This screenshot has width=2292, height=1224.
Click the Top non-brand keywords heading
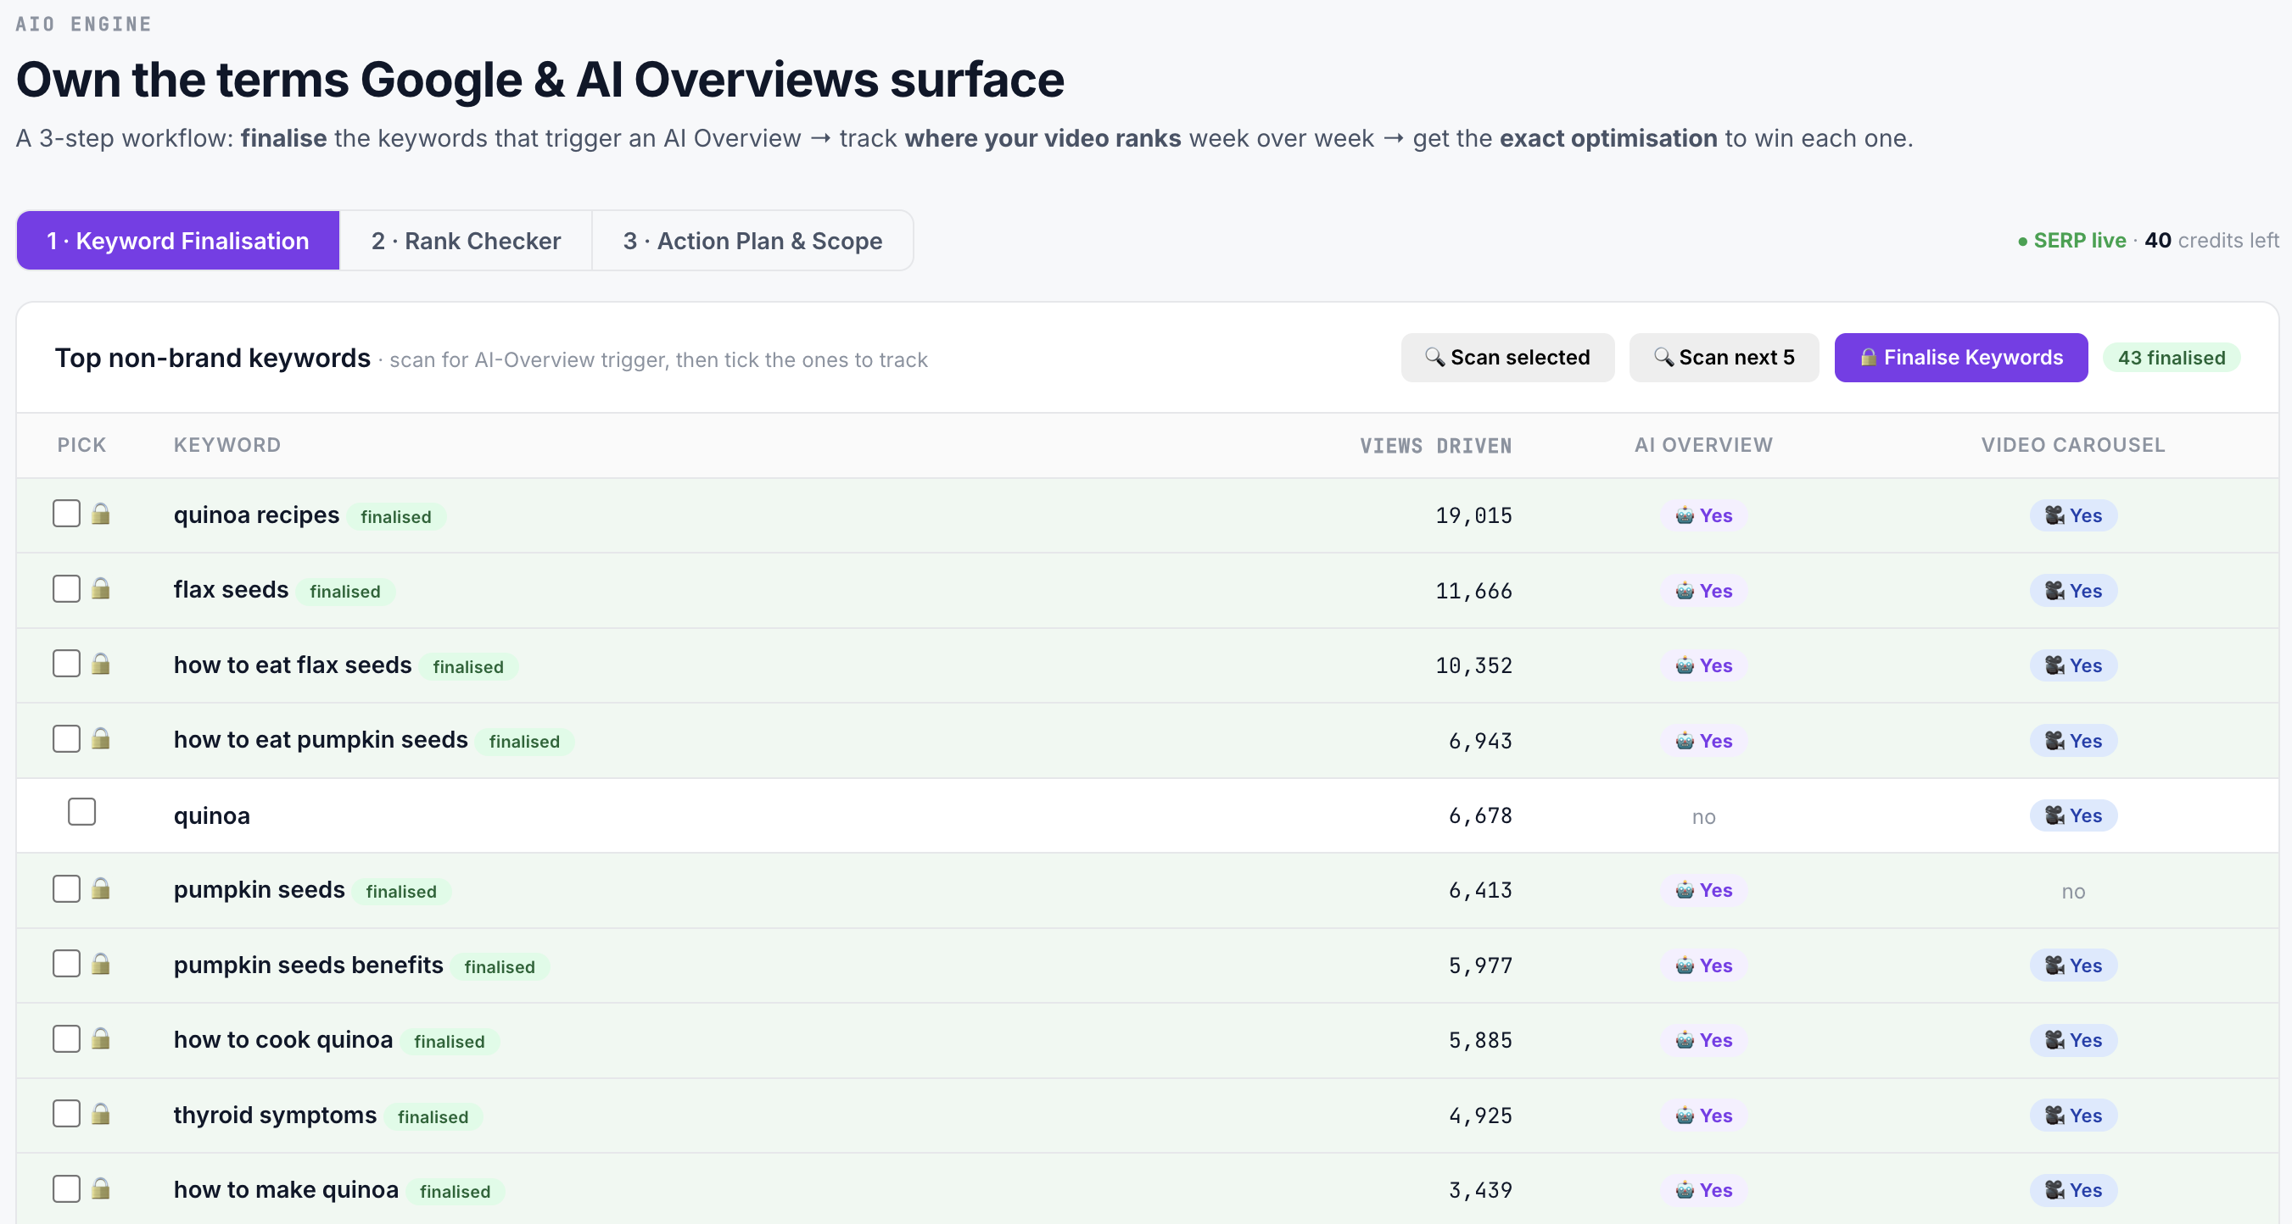(x=213, y=359)
